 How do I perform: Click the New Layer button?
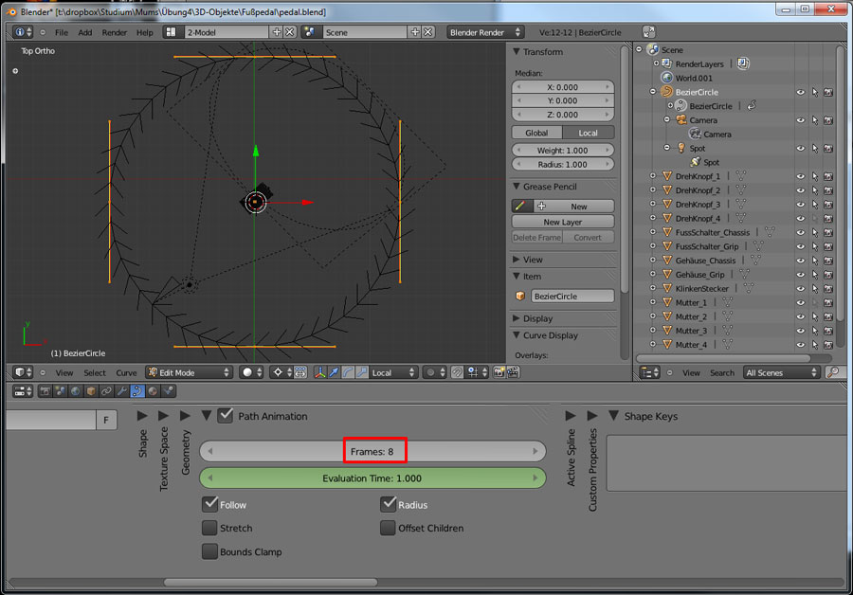pos(562,222)
